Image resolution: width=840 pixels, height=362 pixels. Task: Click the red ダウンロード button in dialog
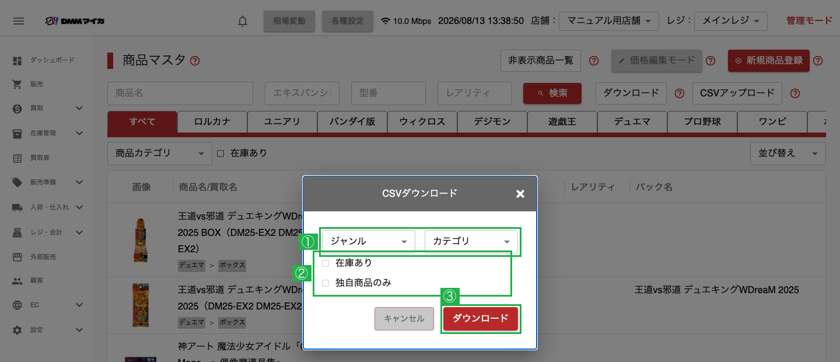click(481, 319)
